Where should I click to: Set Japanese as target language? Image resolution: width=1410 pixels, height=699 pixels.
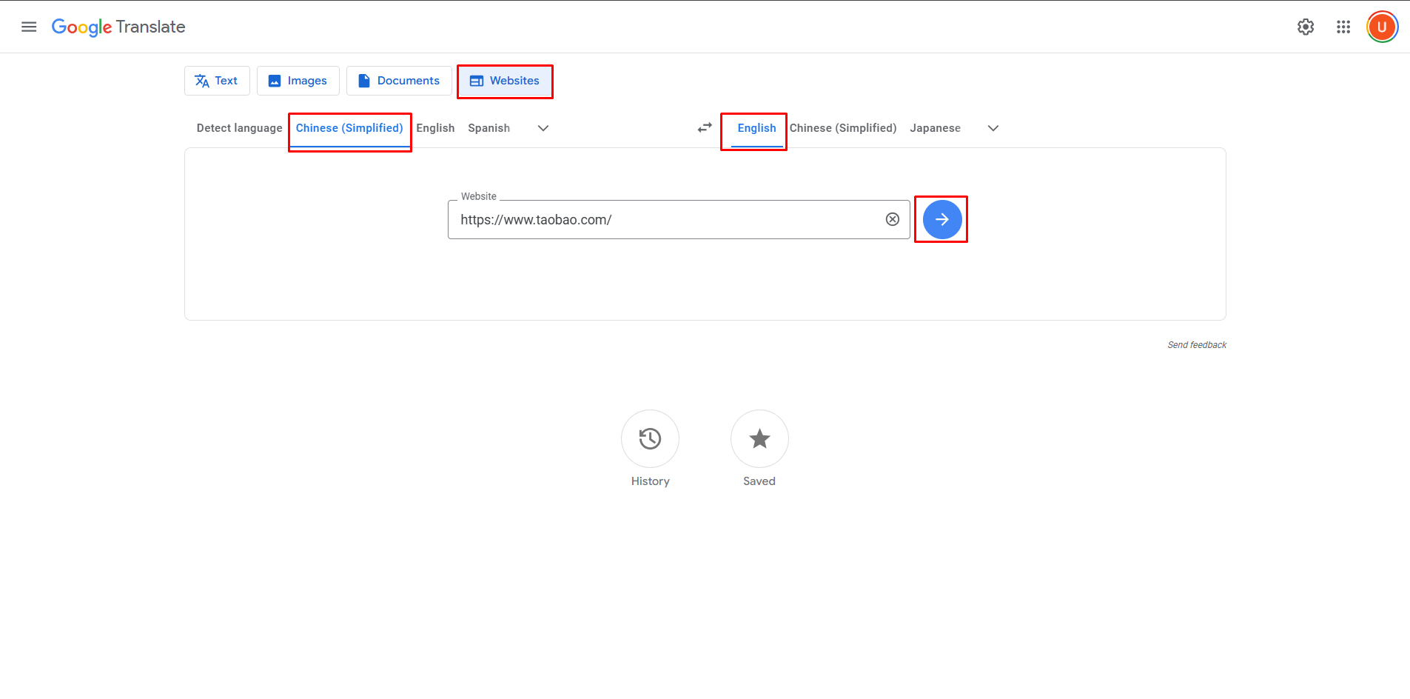(x=935, y=127)
